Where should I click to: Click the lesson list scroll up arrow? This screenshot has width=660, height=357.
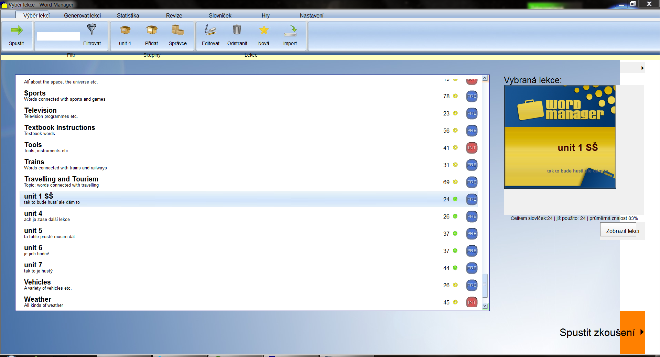[485, 78]
